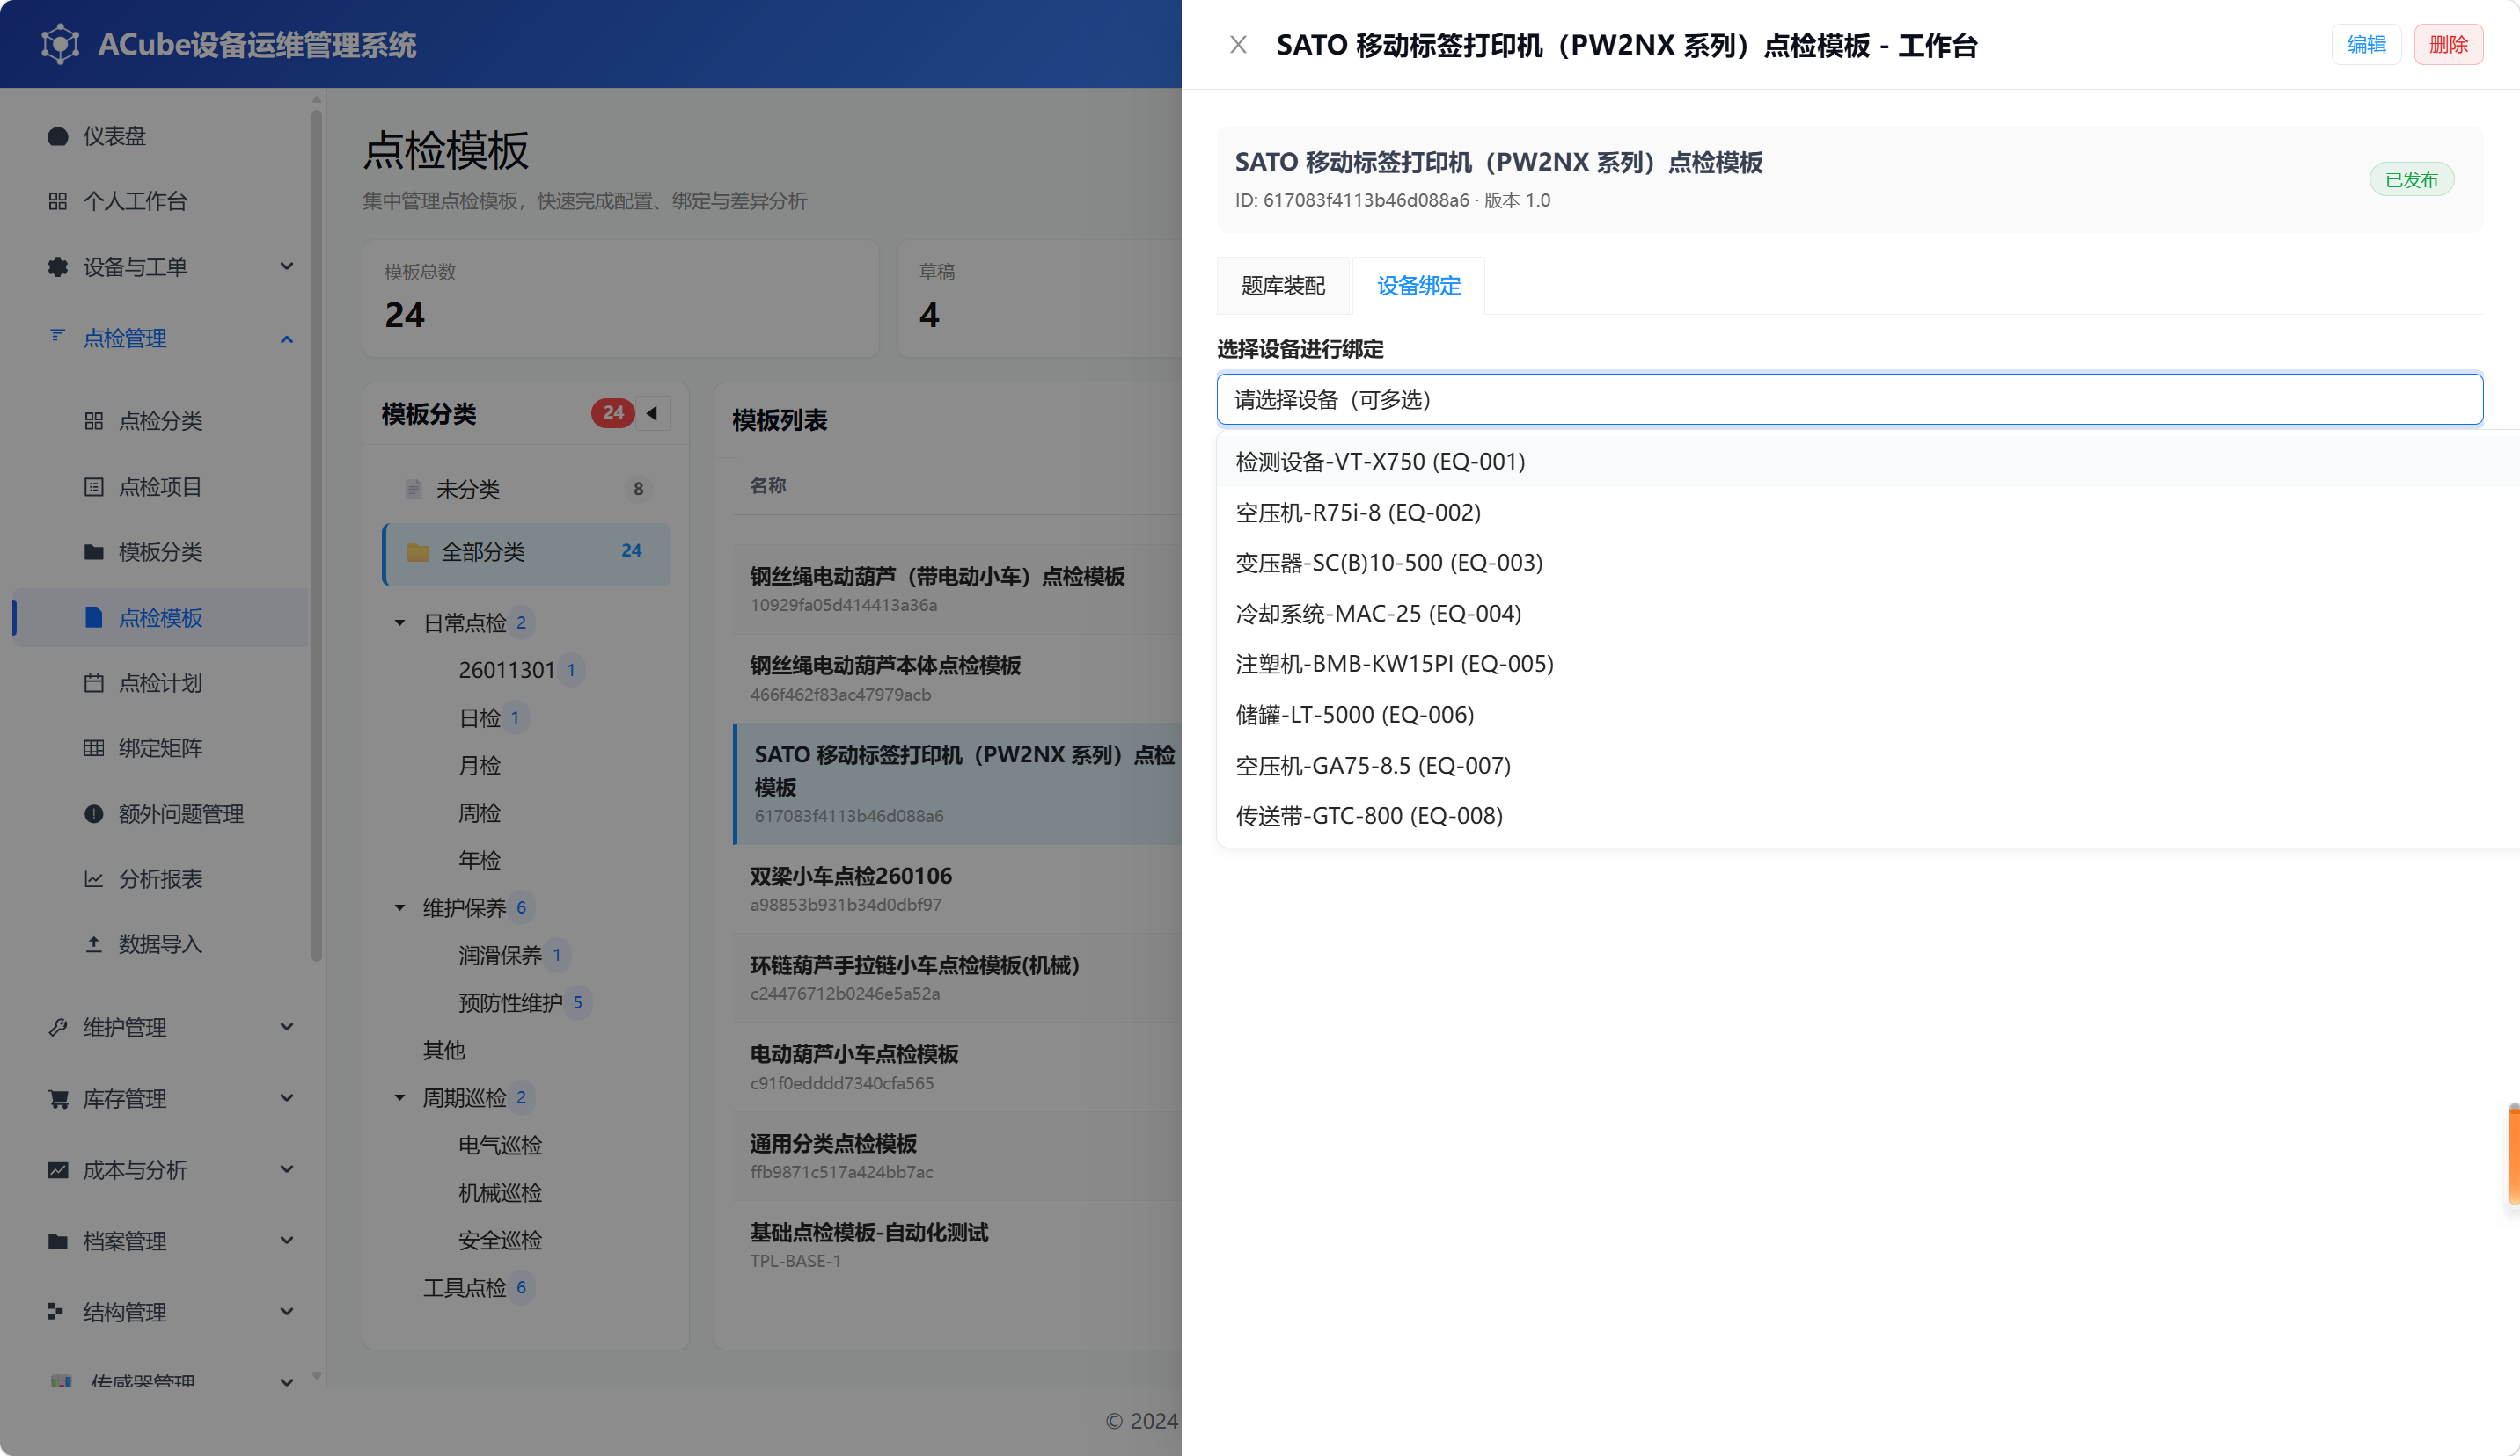Click the 绑定矩阵 table icon
Screen dimensions: 2520x1456
click(x=94, y=747)
